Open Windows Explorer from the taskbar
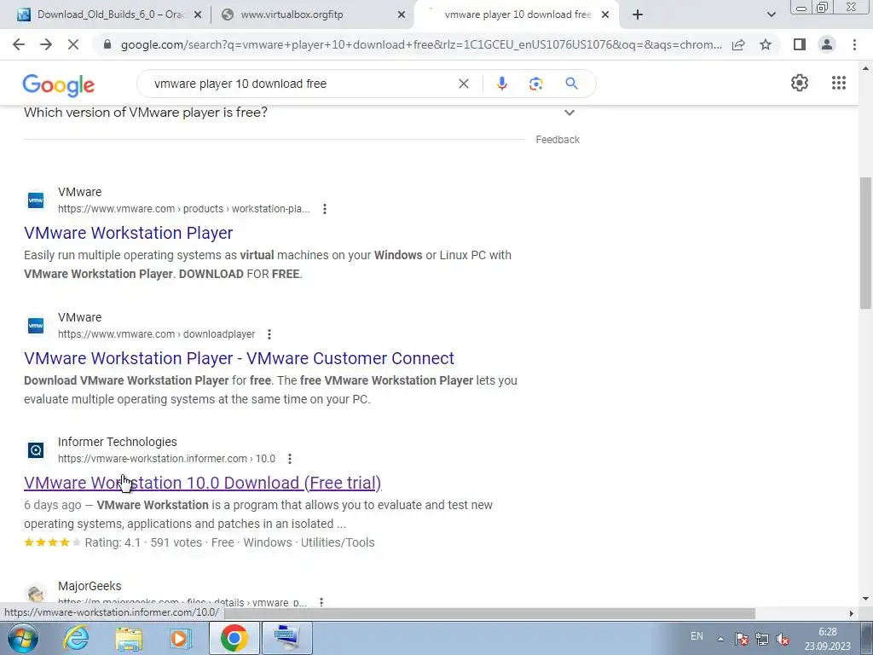 [129, 638]
